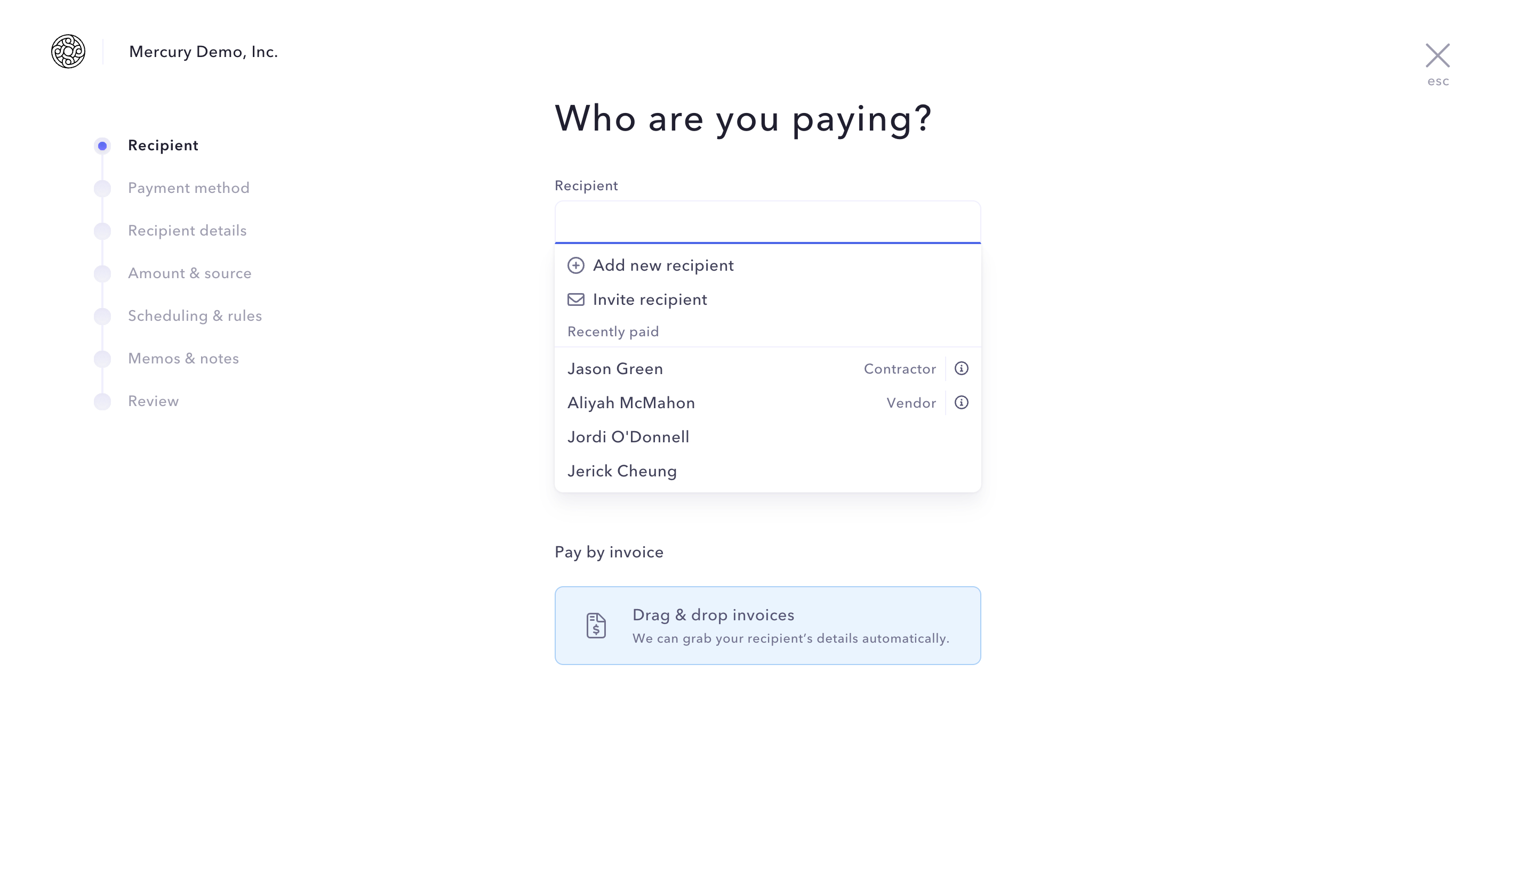
Task: Click the invoice document icon
Action: point(595,626)
